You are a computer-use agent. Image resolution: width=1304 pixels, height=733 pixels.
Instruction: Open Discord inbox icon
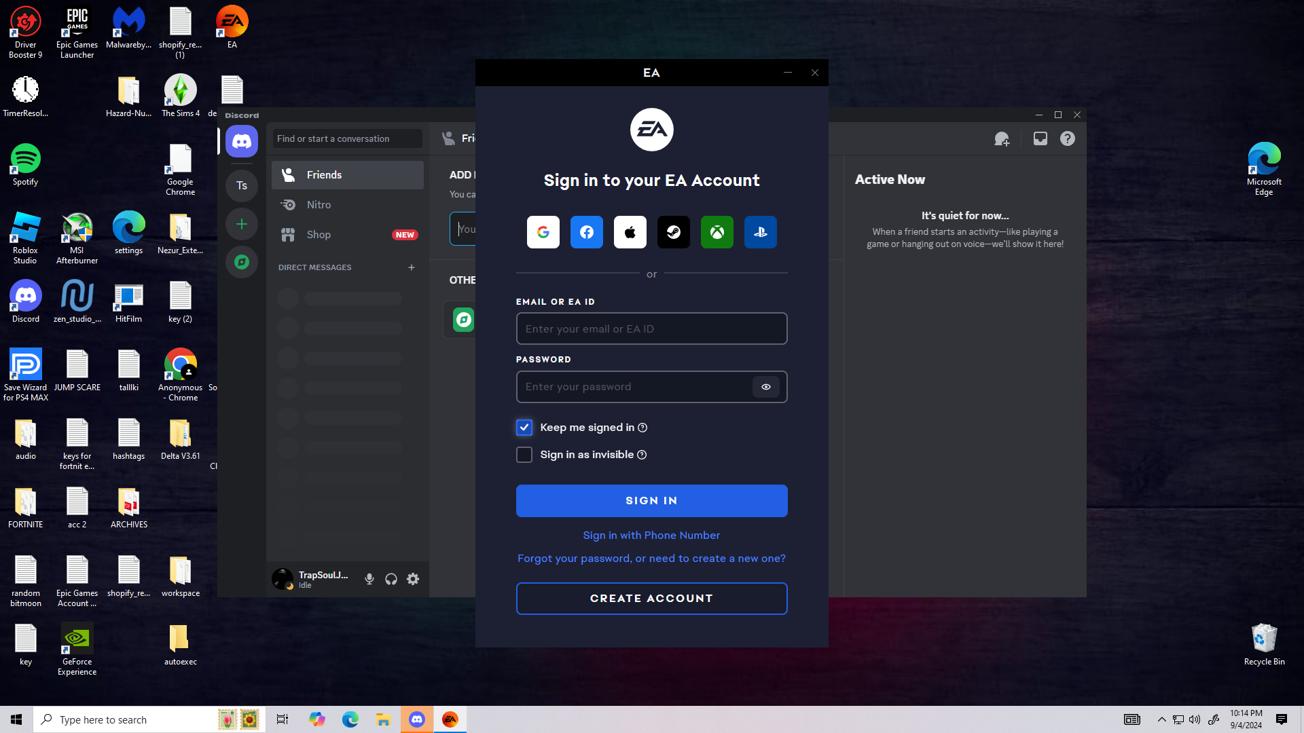1040,139
